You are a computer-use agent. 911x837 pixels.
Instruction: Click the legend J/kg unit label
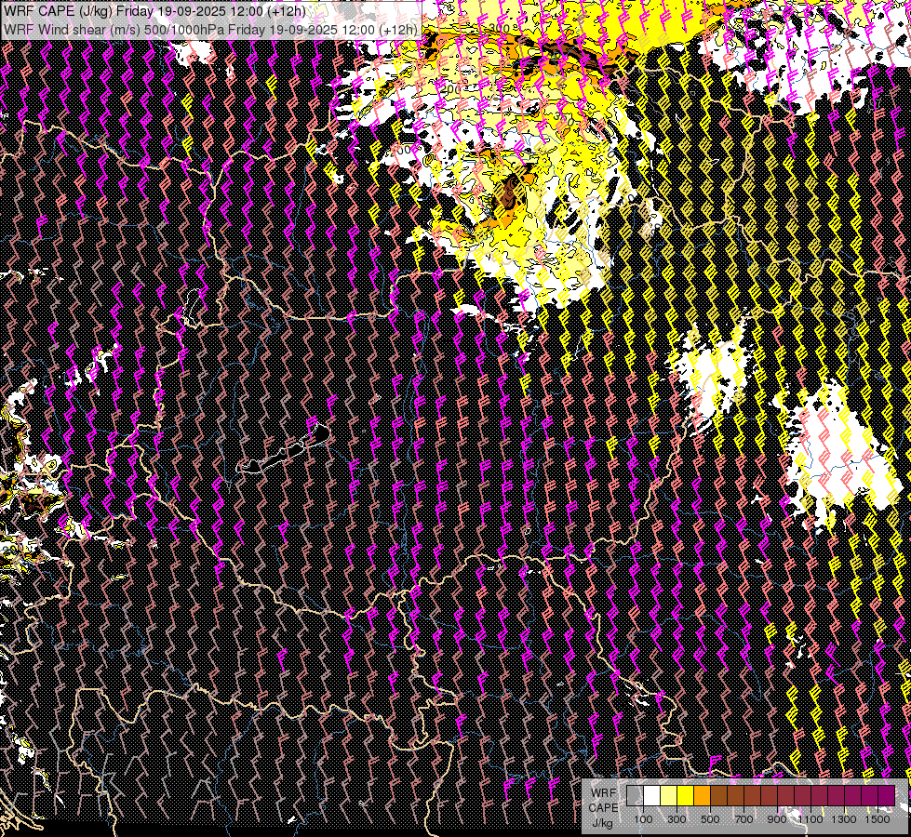pos(602,823)
